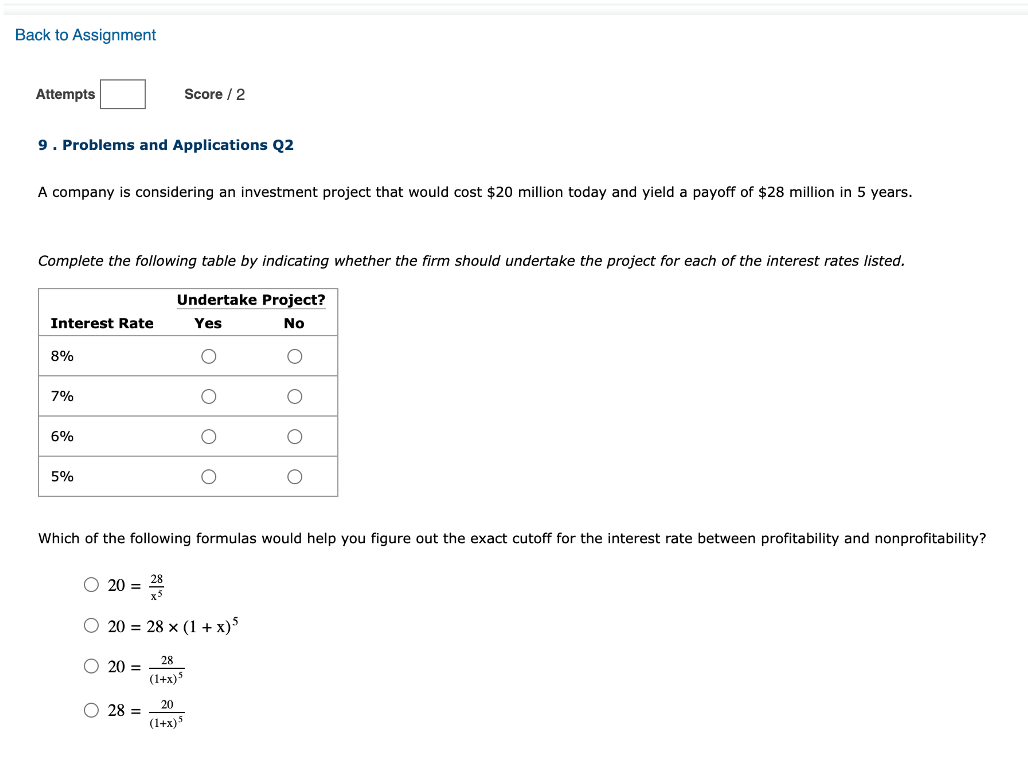This screenshot has width=1028, height=763.
Task: Select Yes for the 6% interest rate
Action: pyautogui.click(x=209, y=437)
